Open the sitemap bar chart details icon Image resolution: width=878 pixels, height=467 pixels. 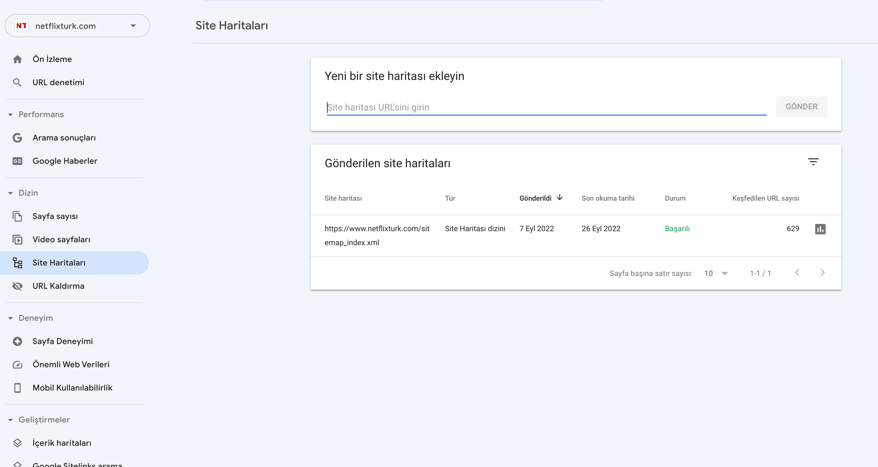(820, 229)
